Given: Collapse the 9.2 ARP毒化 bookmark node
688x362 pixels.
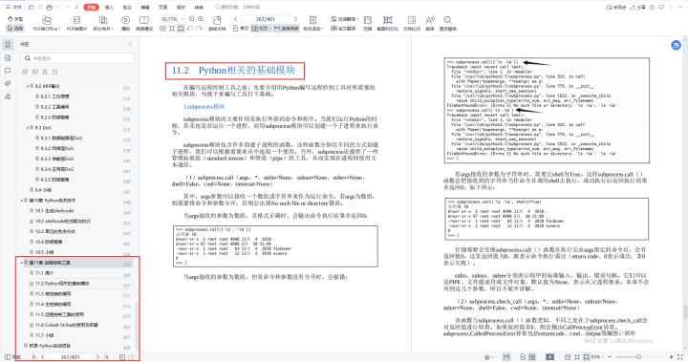Looking at the screenshot, I should pyautogui.click(x=28, y=86).
